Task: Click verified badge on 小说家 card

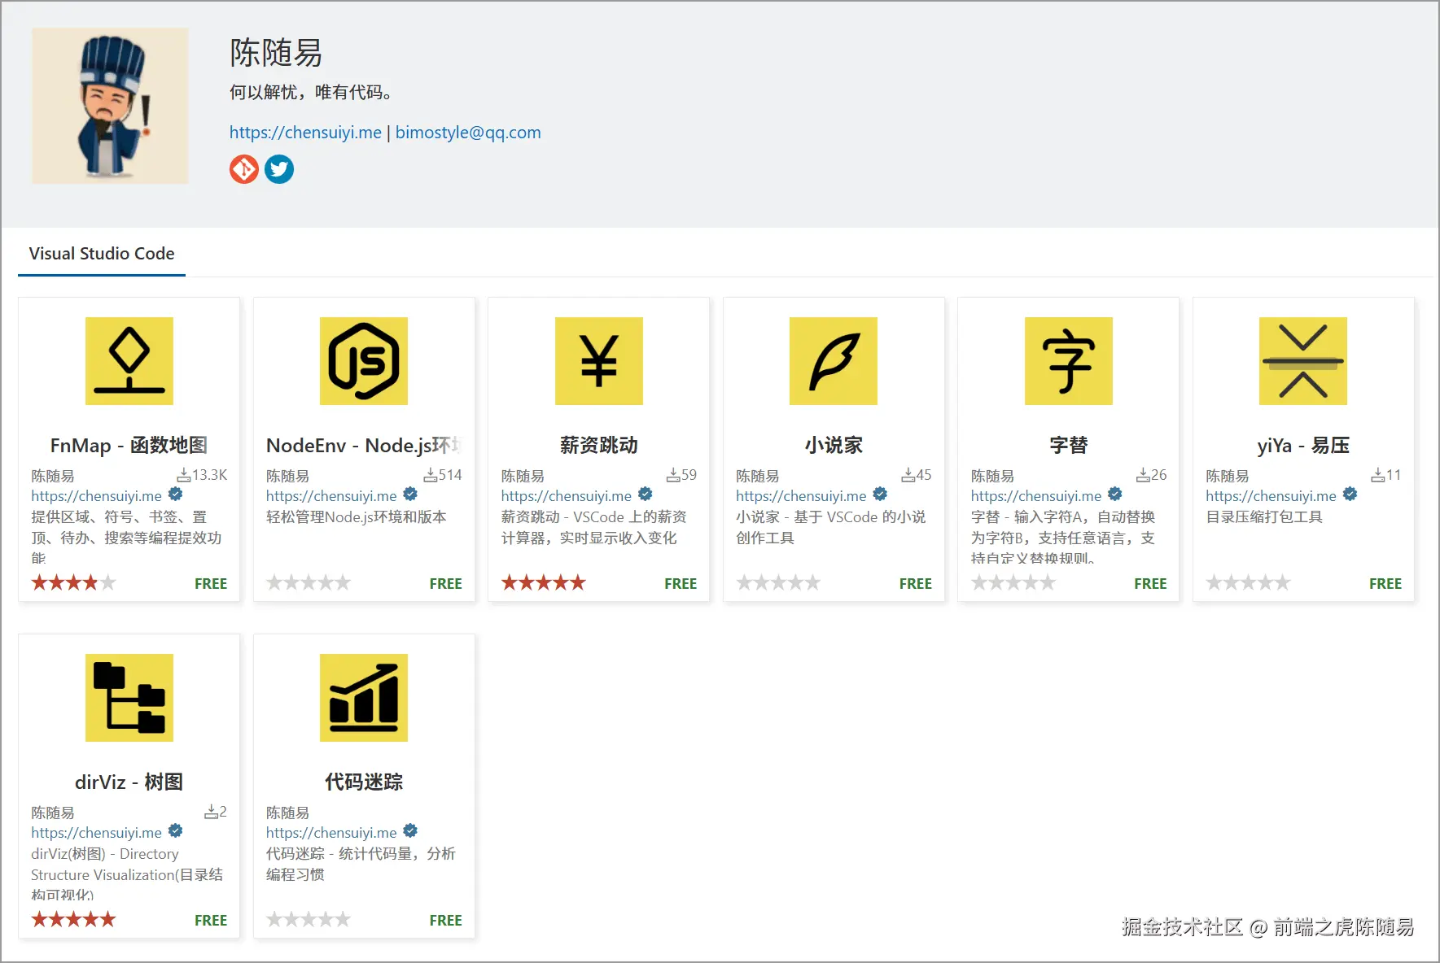Action: [880, 495]
